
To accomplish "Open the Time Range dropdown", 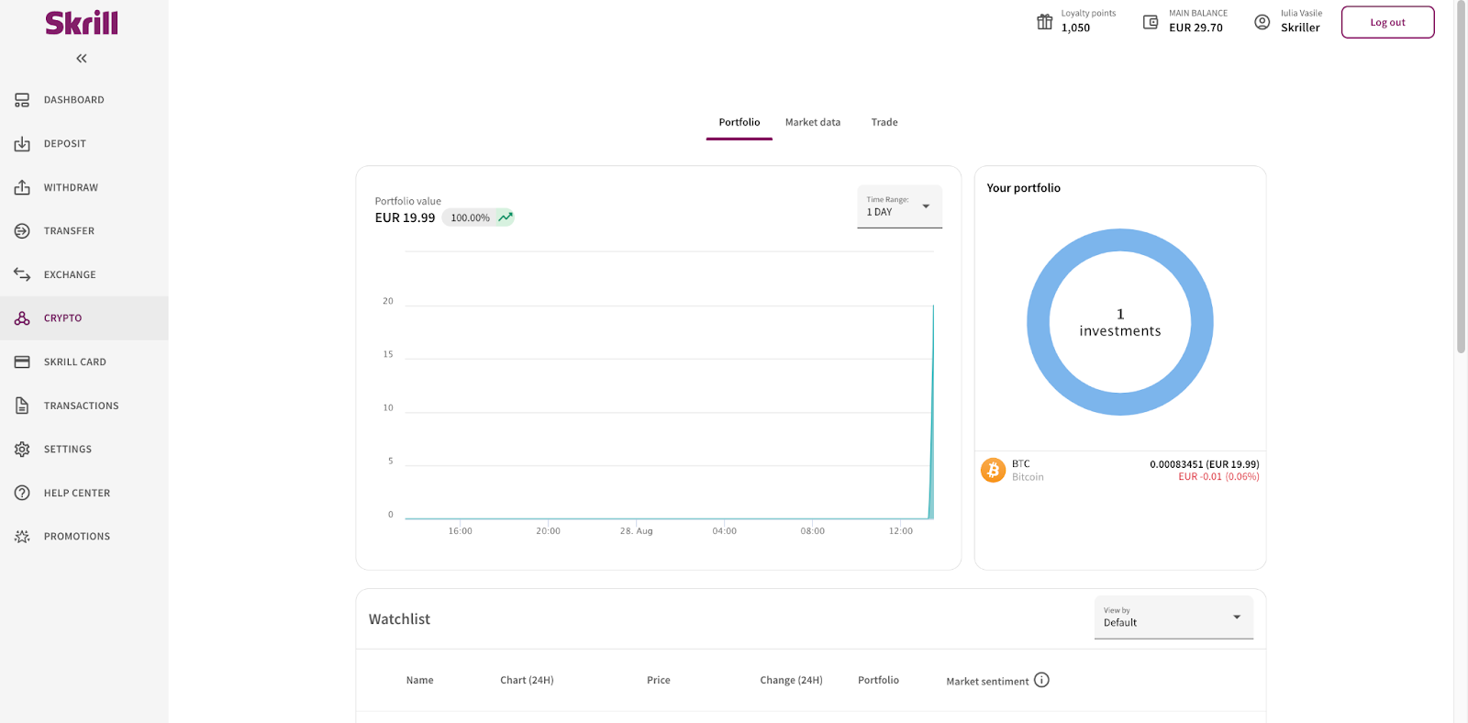I will pos(899,206).
